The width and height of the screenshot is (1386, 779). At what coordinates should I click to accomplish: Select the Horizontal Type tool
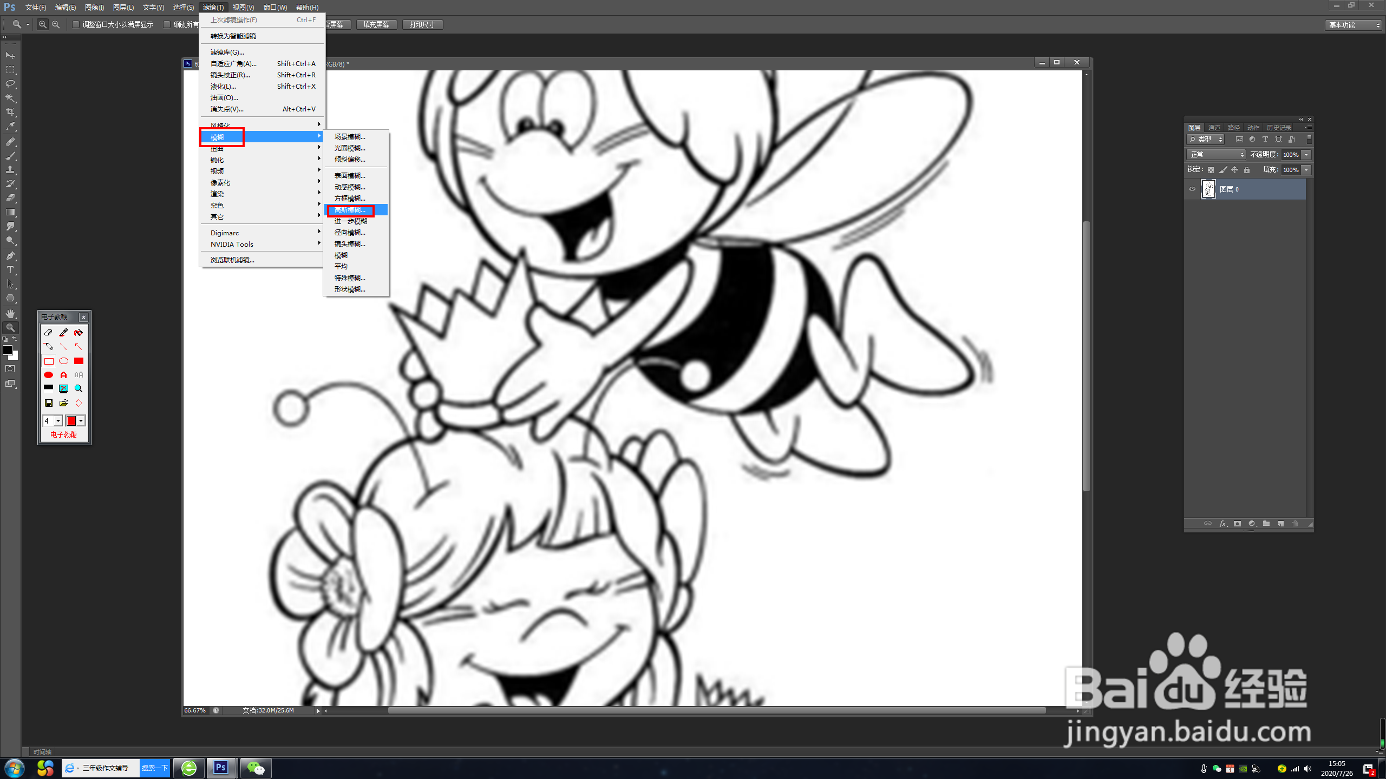click(10, 270)
